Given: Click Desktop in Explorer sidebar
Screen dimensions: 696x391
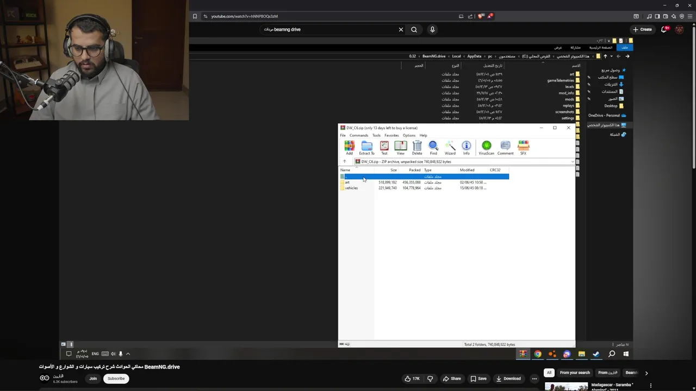Looking at the screenshot, I should [x=614, y=106].
